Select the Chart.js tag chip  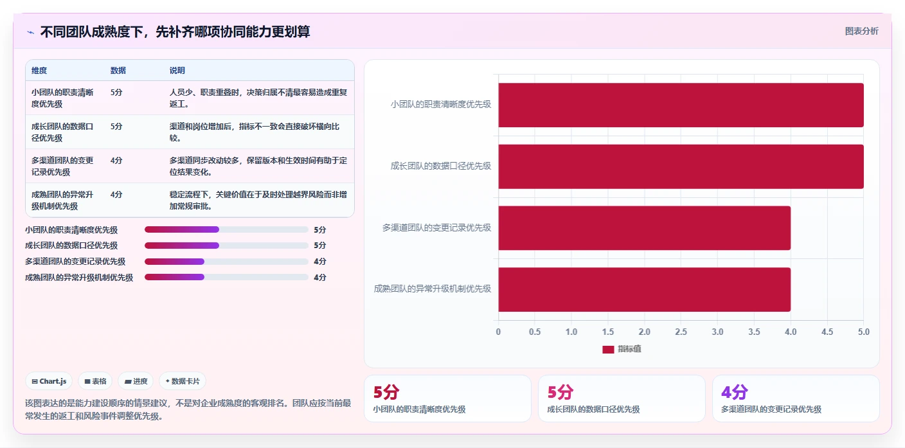pos(49,381)
